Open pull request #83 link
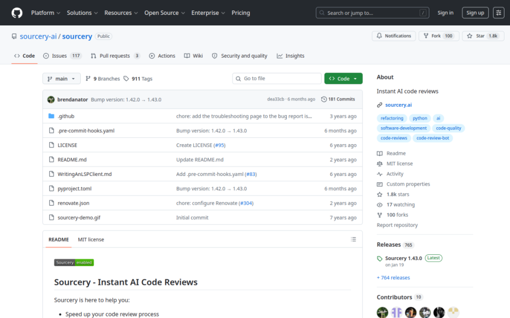 point(251,174)
